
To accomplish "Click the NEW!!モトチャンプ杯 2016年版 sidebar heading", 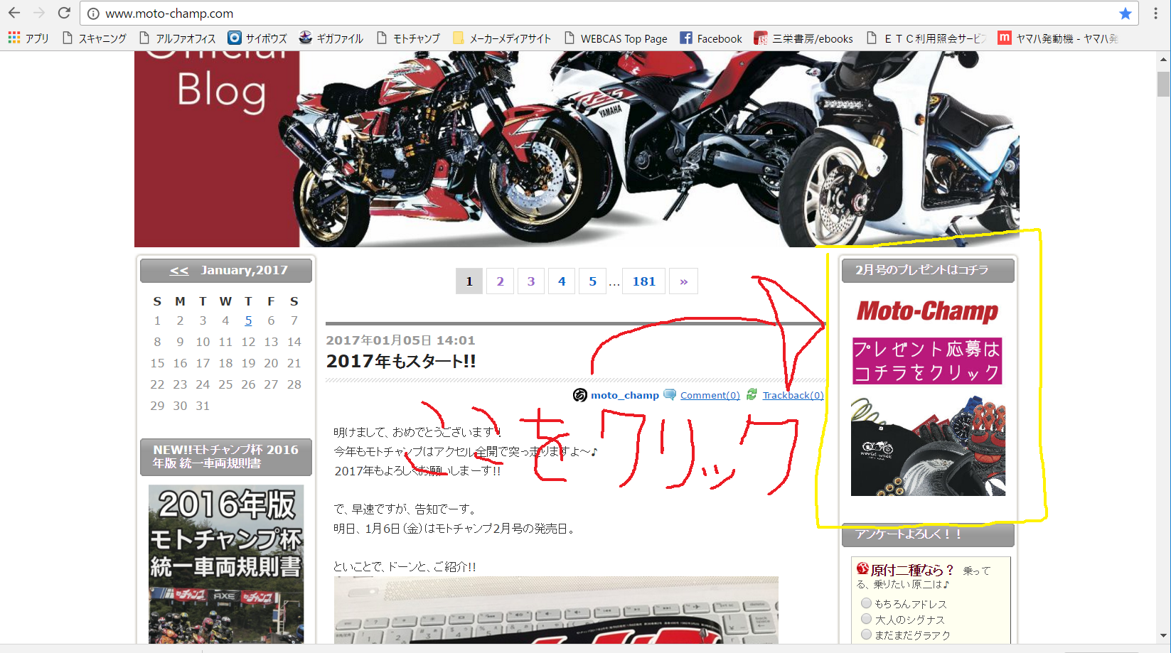I will point(226,456).
